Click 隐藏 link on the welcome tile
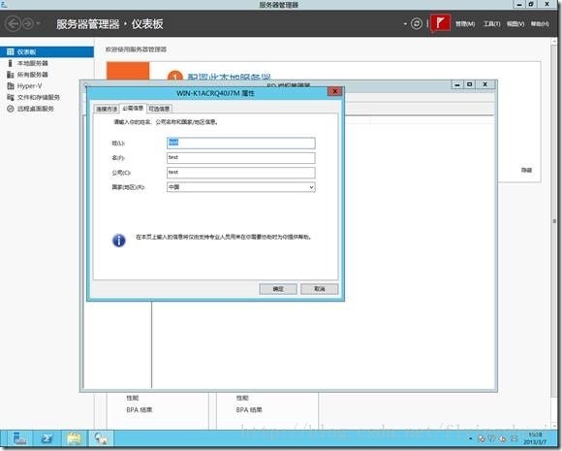This screenshot has width=562, height=451. coord(526,170)
